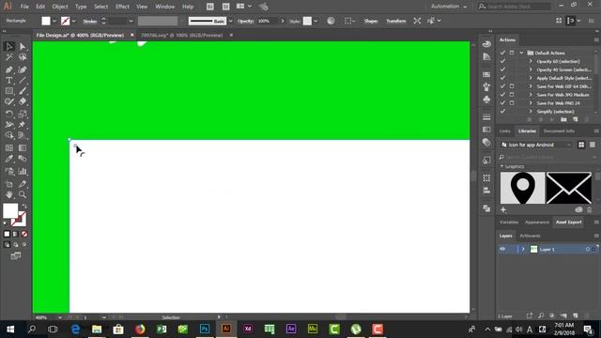Select the Eyedropper tool
This screenshot has width=601, height=338.
click(9, 159)
